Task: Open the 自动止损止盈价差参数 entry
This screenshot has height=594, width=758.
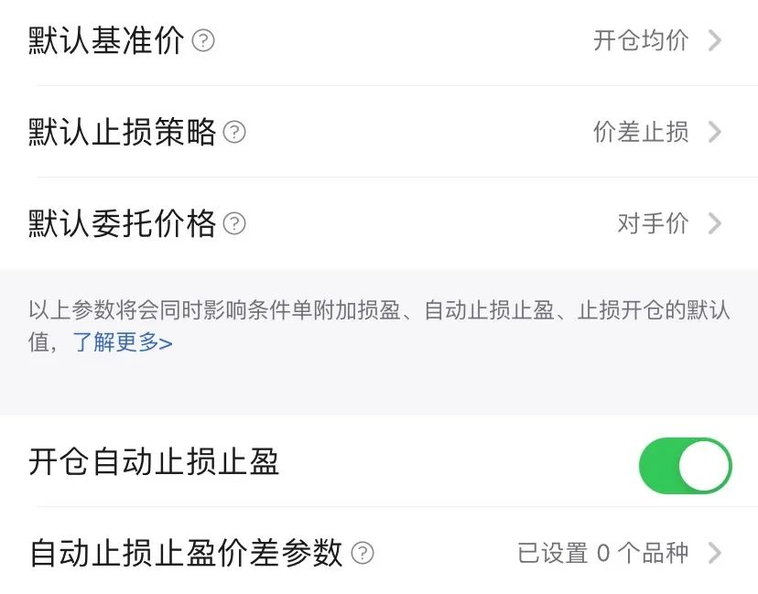Action: pos(187,554)
